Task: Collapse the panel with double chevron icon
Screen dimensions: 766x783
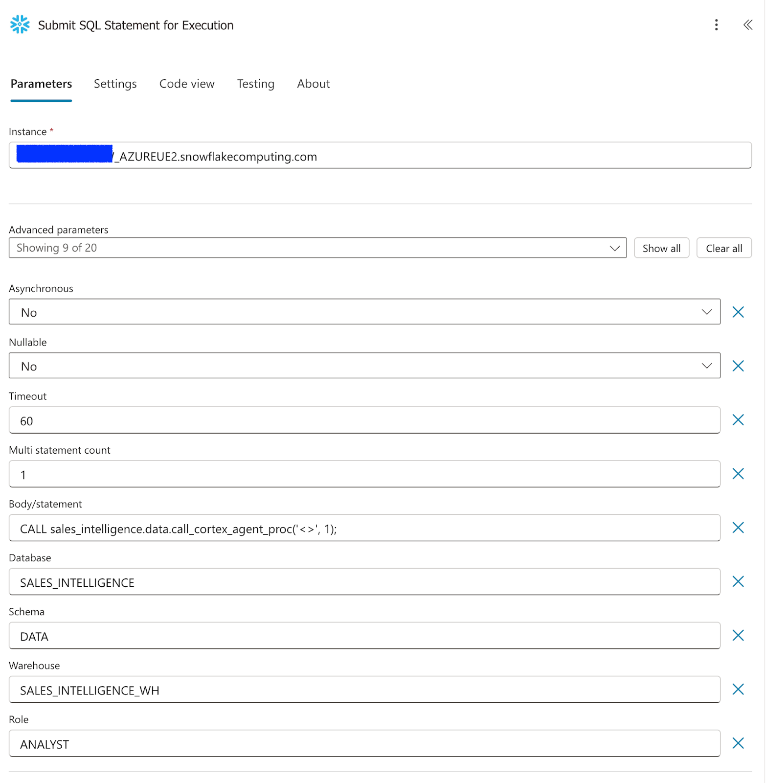Action: pyautogui.click(x=747, y=25)
